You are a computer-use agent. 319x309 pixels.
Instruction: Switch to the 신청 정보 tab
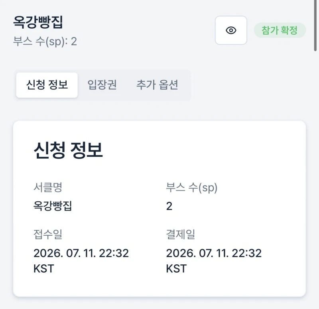tap(47, 85)
